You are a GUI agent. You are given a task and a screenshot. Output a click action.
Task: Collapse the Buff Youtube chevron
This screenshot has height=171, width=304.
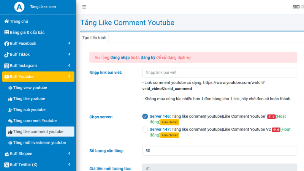coord(69,77)
